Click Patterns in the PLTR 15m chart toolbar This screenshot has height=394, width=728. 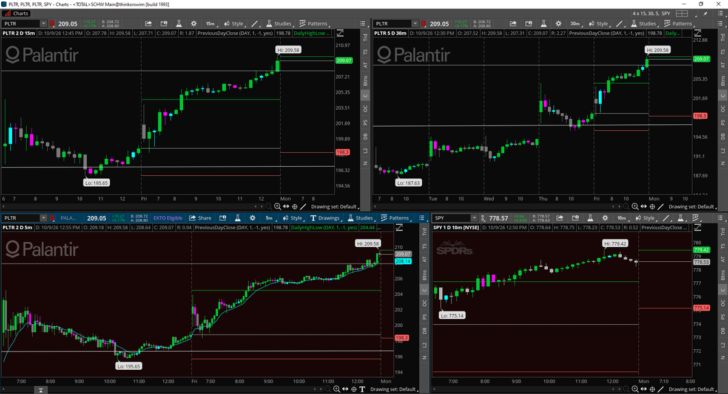(315, 24)
